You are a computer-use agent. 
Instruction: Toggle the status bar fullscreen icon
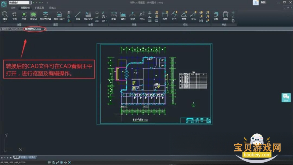[x=70, y=162]
